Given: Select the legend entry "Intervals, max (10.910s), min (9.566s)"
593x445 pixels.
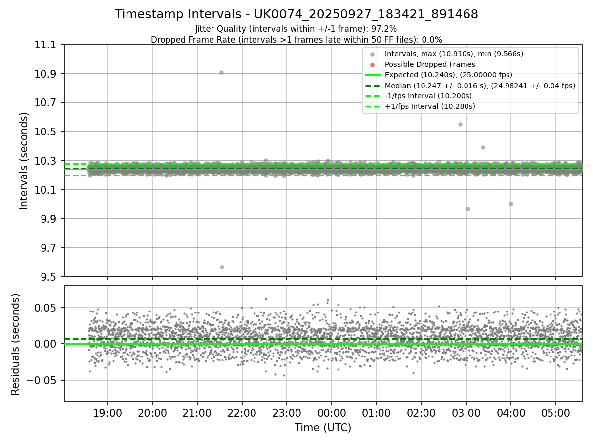Looking at the screenshot, I should pyautogui.click(x=454, y=54).
